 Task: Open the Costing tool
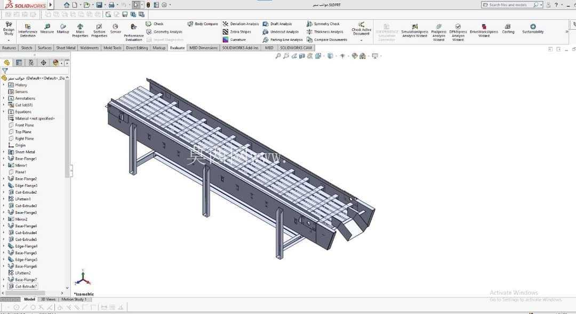point(508,29)
